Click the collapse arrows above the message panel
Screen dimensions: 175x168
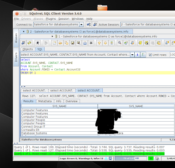coord(16,143)
